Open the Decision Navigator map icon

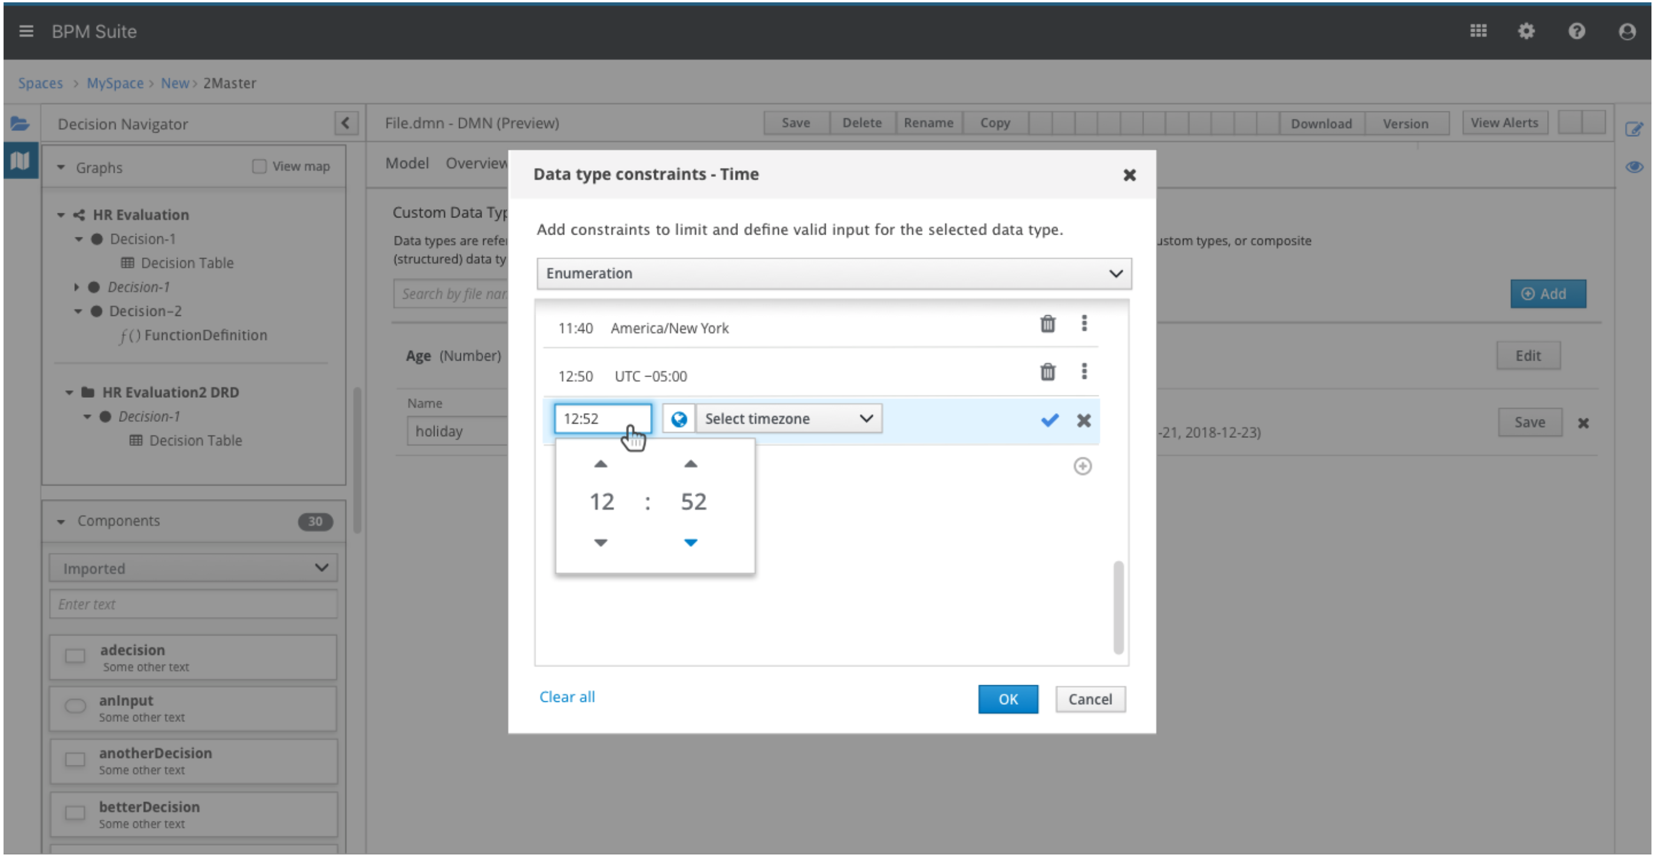coord(20,160)
